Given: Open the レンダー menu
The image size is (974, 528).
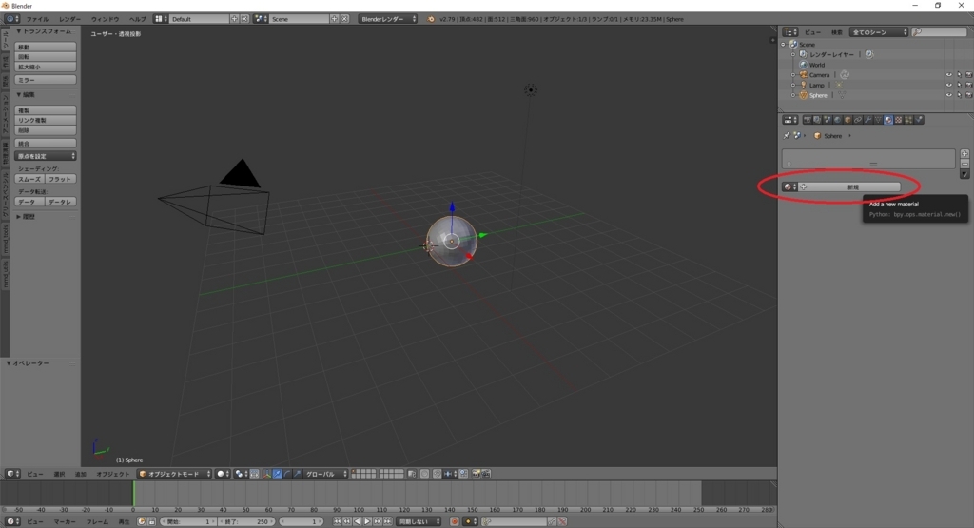Looking at the screenshot, I should coord(69,19).
